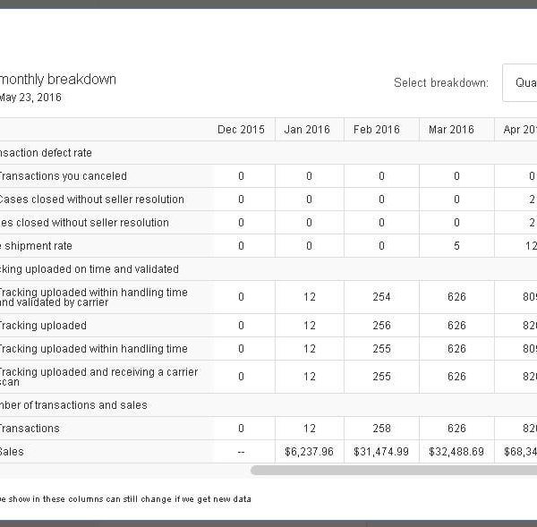Select the 'Transactions you canceled' row label
Screen dimensions: 537x527
[x=63, y=176]
